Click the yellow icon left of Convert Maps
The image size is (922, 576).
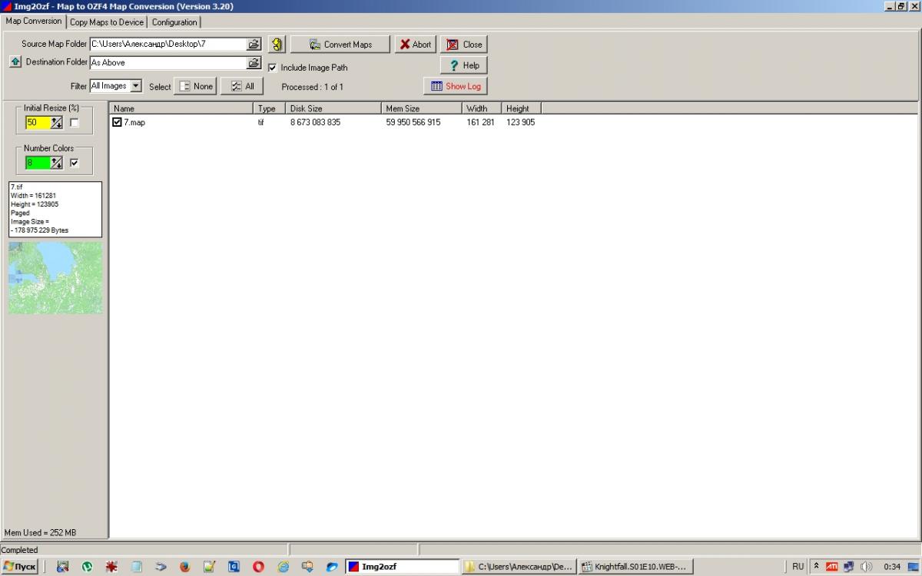tap(277, 45)
